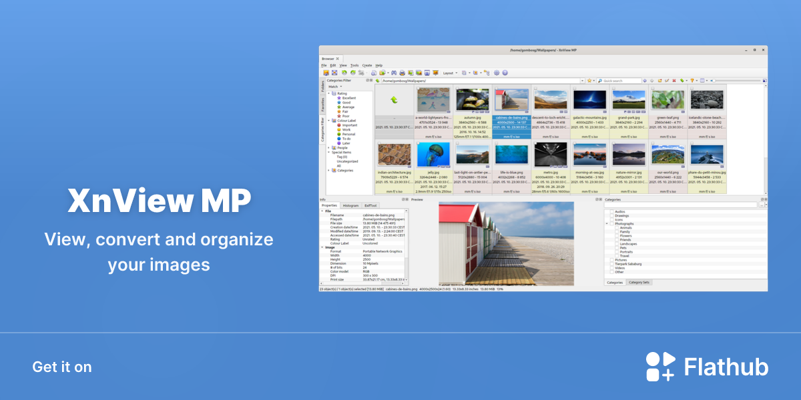The width and height of the screenshot is (801, 400).
Task: Select the Important red colour label
Action: coord(339,125)
